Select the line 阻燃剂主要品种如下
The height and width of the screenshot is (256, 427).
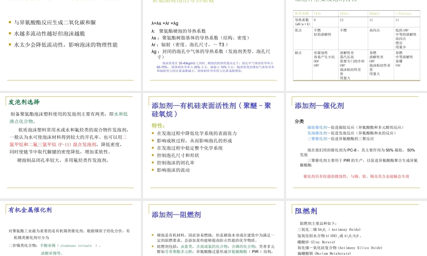tap(318, 223)
